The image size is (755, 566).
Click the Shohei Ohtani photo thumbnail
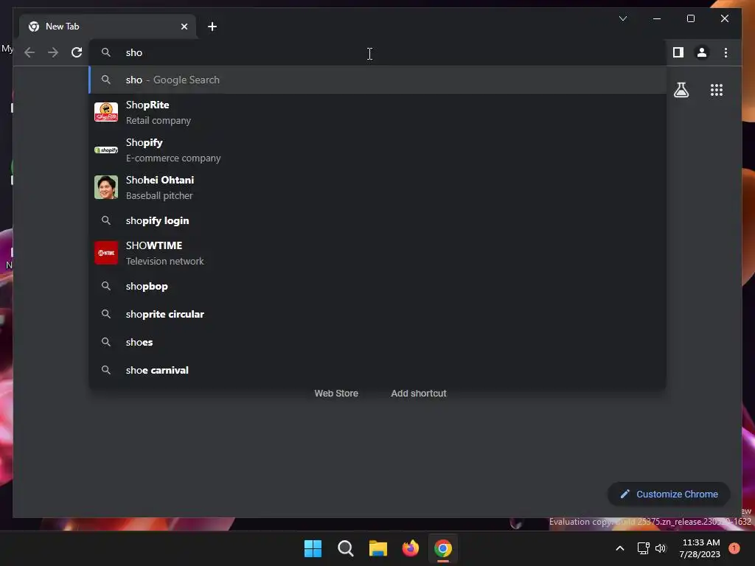click(x=106, y=187)
